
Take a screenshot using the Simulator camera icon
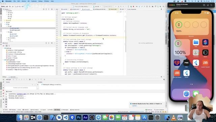point(204,5)
